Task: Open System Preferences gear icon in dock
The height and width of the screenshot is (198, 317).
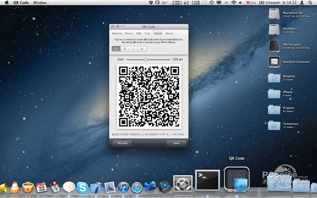Action: 183,183
